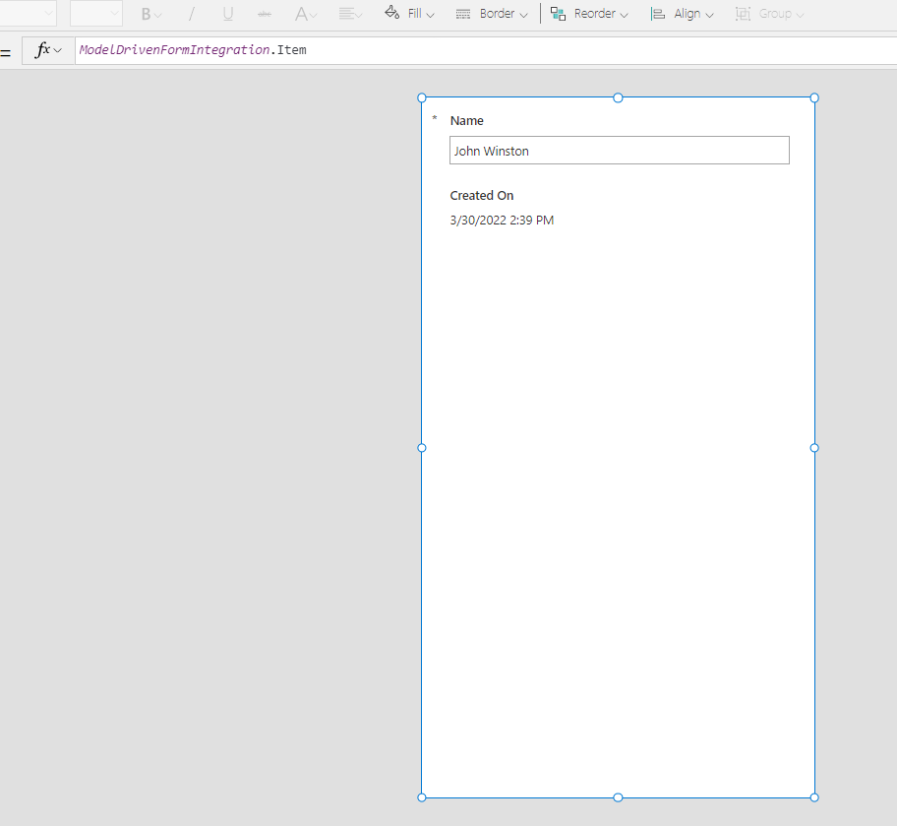Click the ModelDrivenFormIntegration.Item formula text

[193, 49]
